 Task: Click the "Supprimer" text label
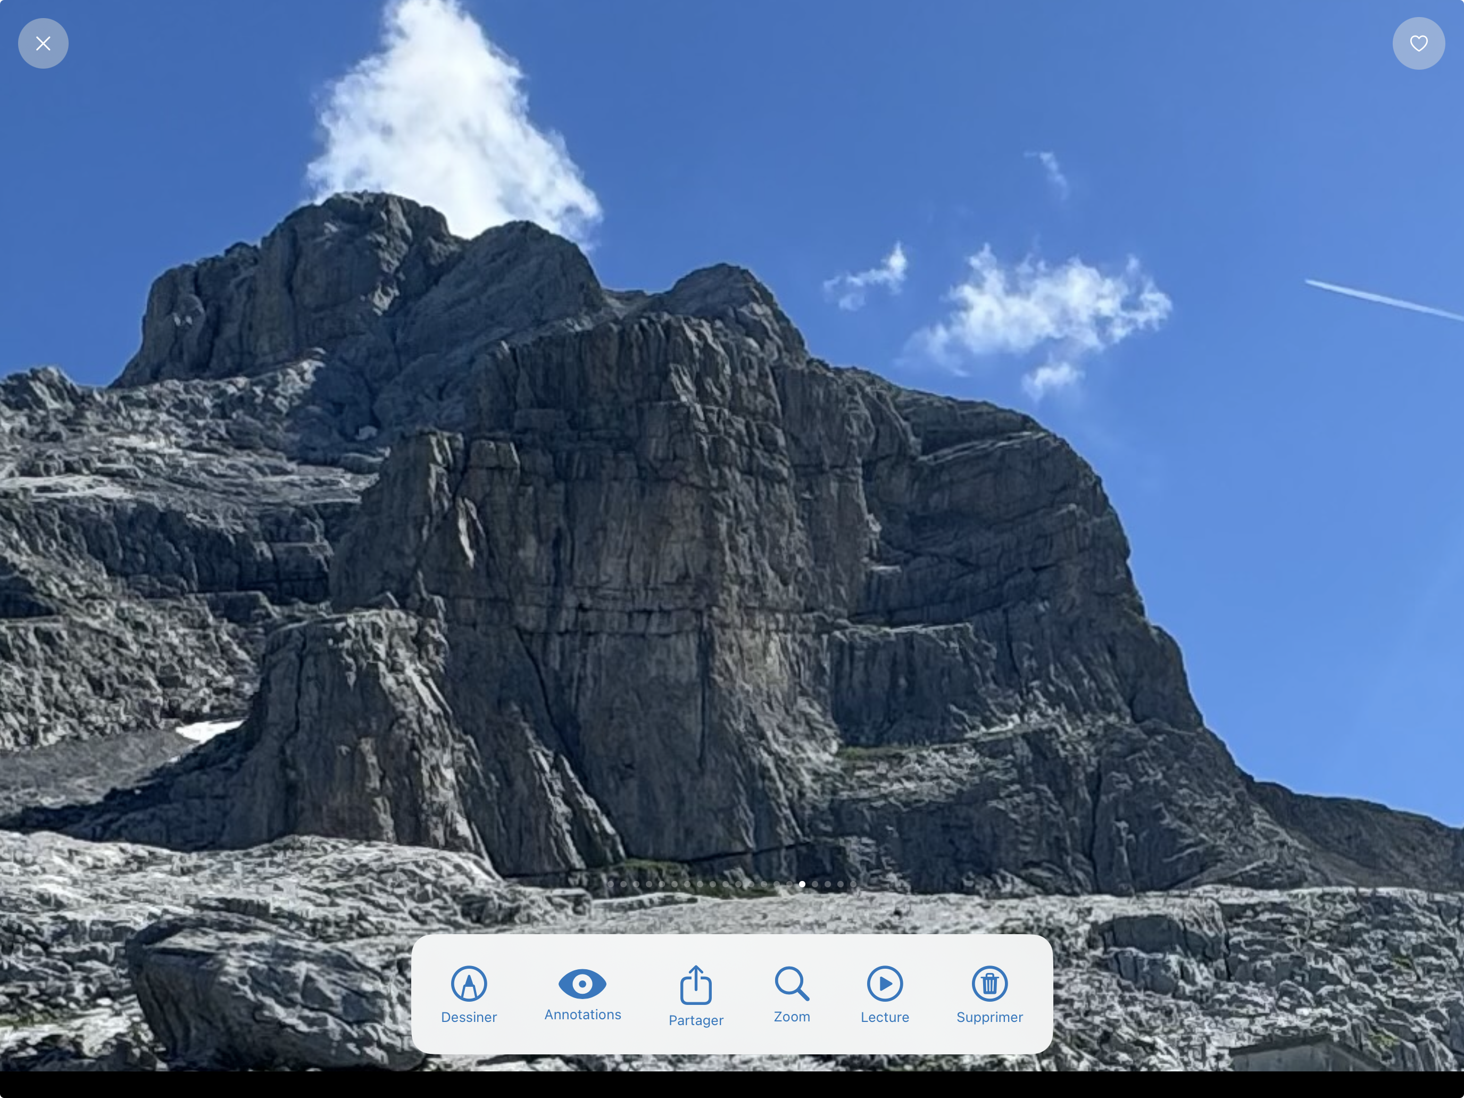(x=989, y=1017)
